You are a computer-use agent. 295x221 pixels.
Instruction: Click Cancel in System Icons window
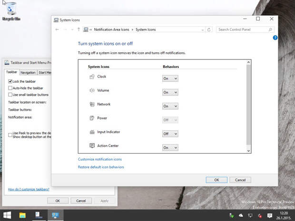(x=240, y=180)
